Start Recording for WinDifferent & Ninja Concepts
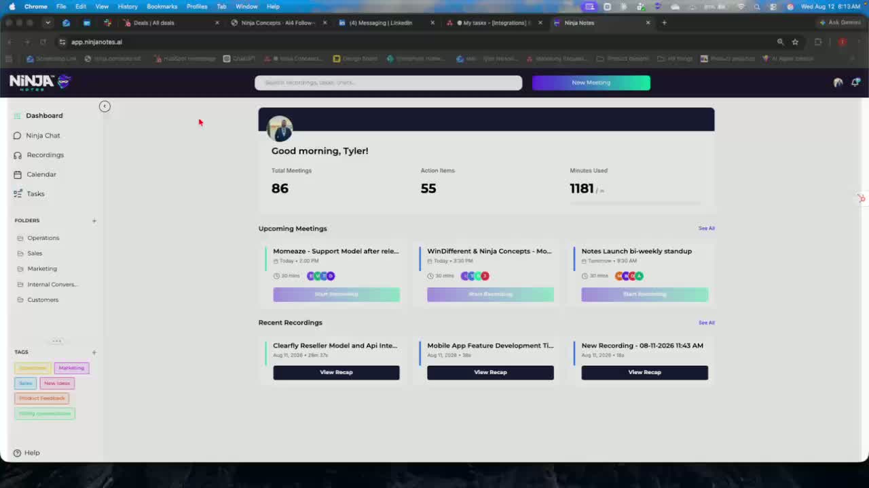The height and width of the screenshot is (488, 869). point(490,294)
